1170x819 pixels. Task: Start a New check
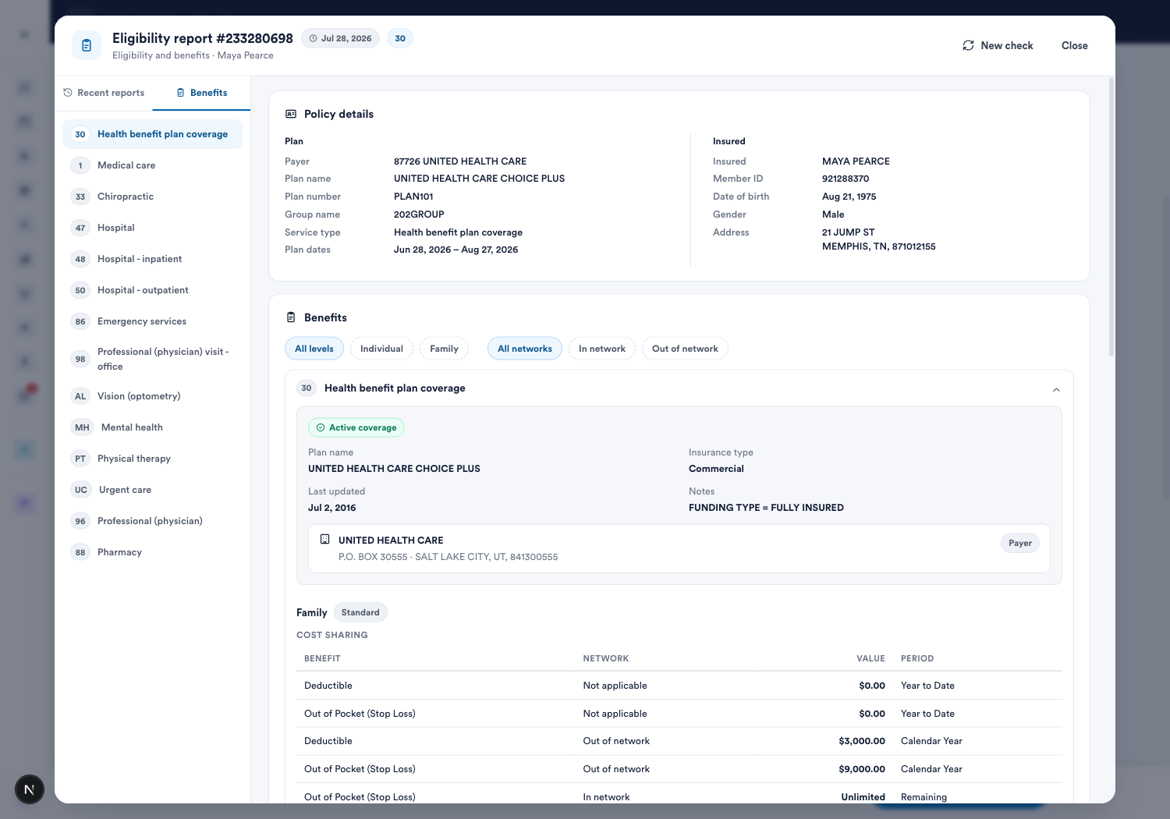click(x=998, y=45)
